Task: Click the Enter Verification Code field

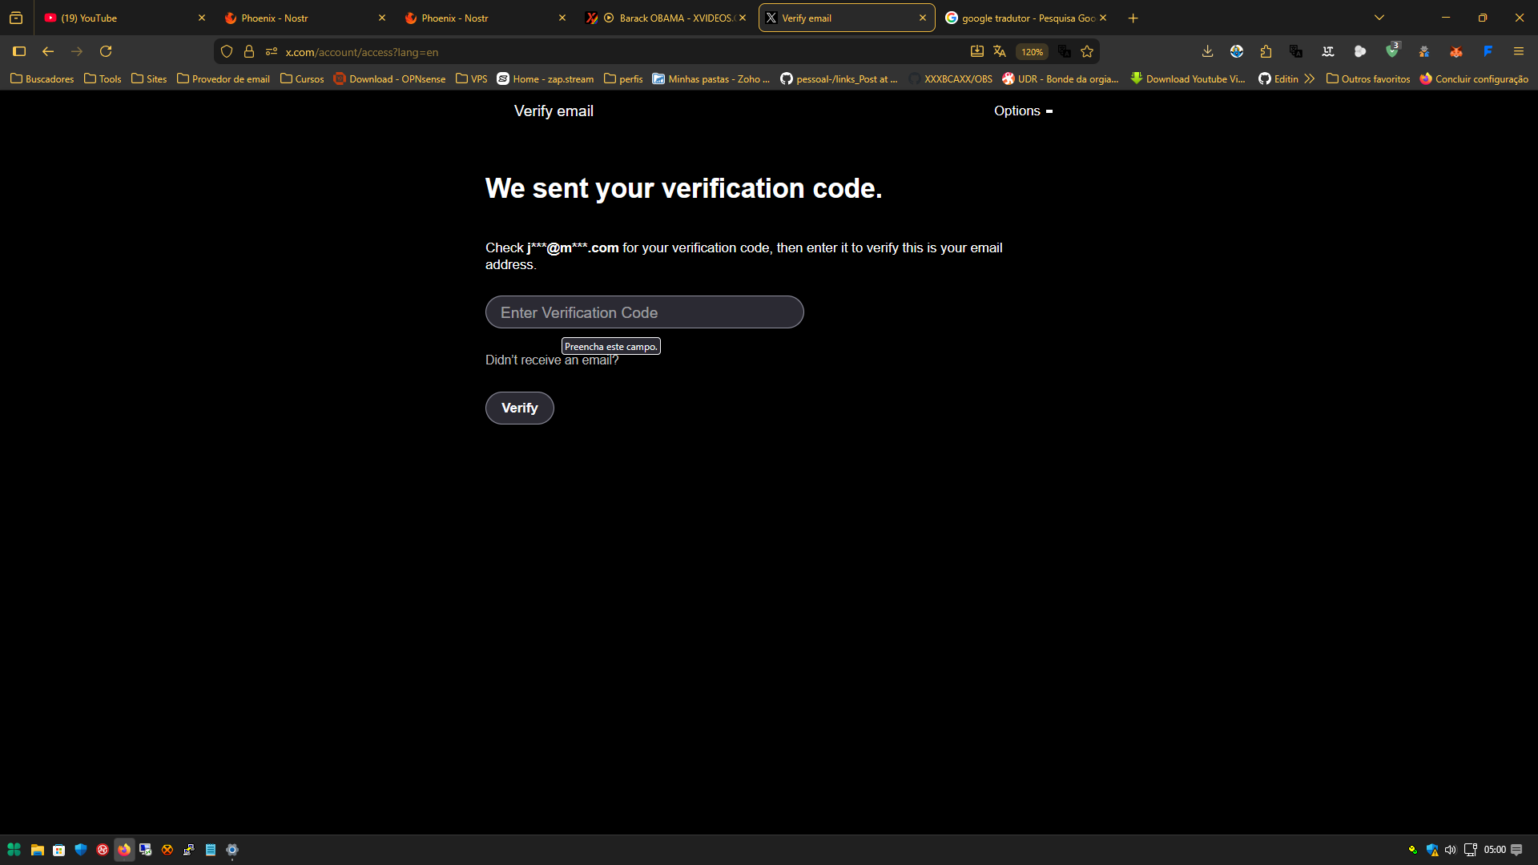Action: 644,312
